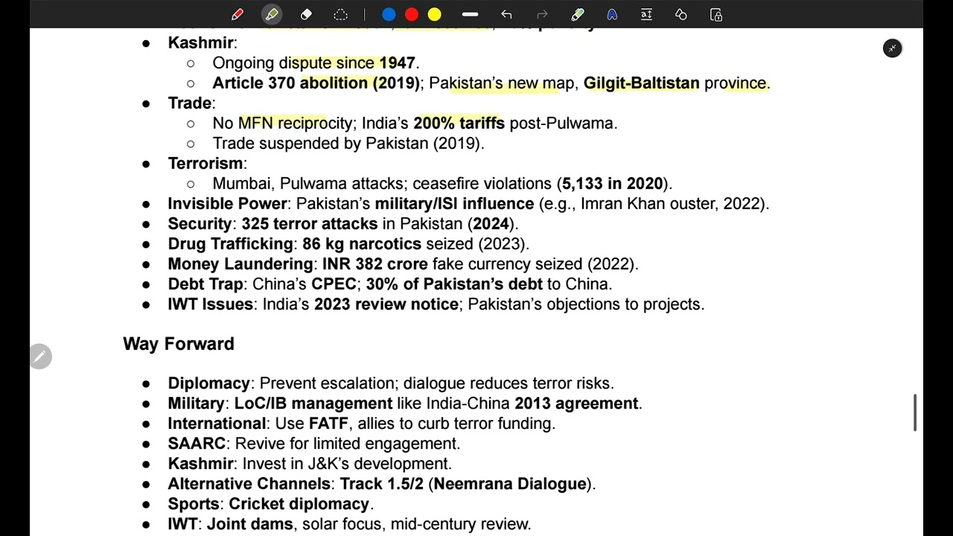This screenshot has height=536, width=953.
Task: Click the 'IWT Issues' label
Action: click(x=210, y=304)
